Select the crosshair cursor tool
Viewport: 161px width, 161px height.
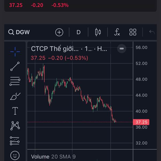click(x=15, y=51)
